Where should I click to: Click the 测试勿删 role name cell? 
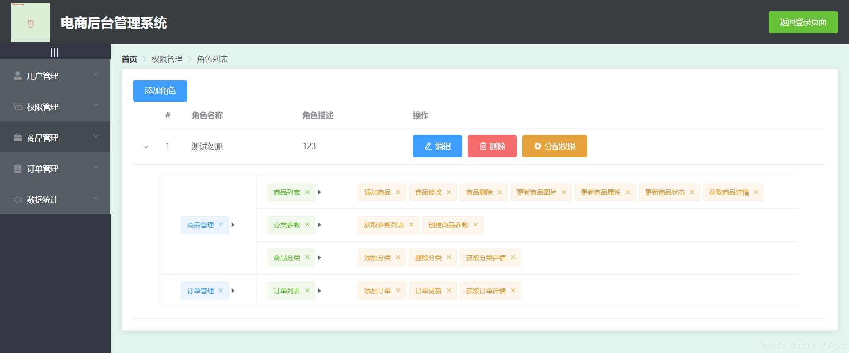tap(207, 146)
